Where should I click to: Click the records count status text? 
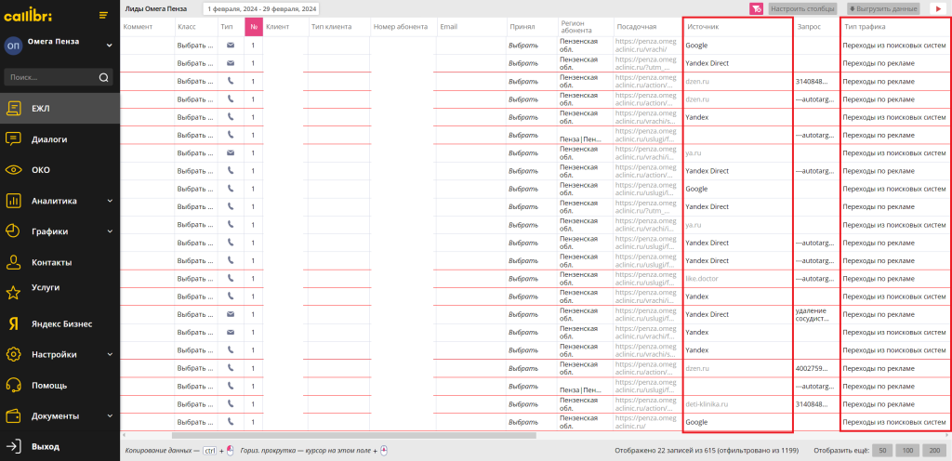click(708, 451)
